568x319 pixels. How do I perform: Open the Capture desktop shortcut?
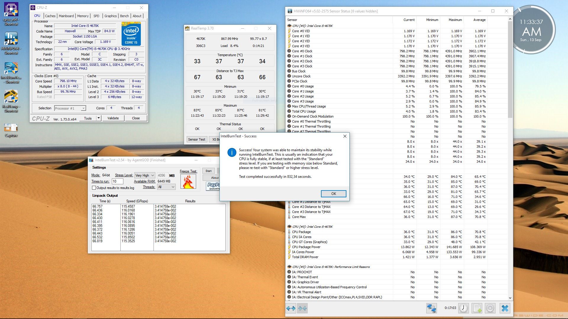(11, 130)
